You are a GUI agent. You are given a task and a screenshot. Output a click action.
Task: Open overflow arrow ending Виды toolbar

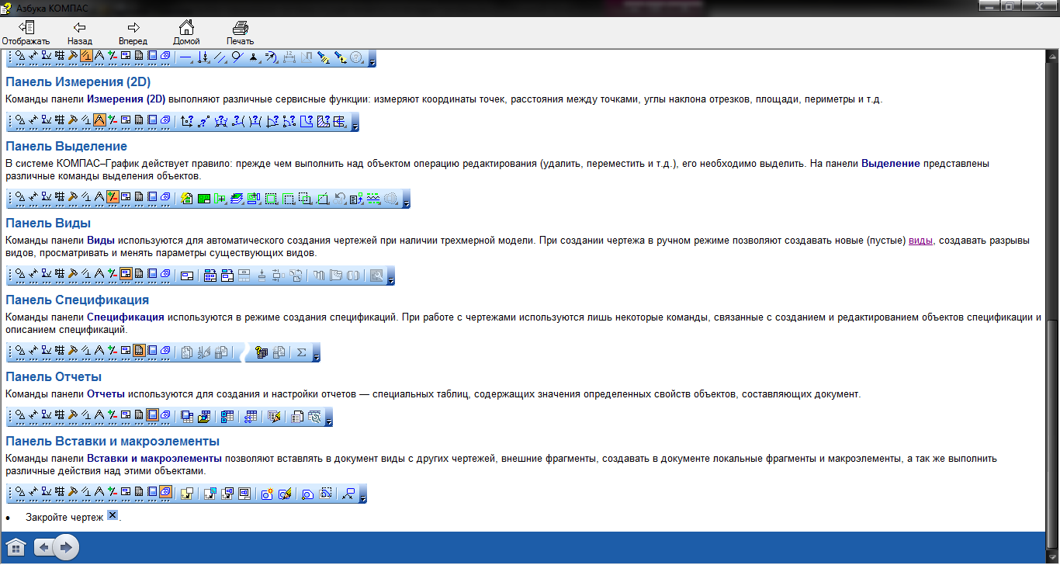click(391, 276)
